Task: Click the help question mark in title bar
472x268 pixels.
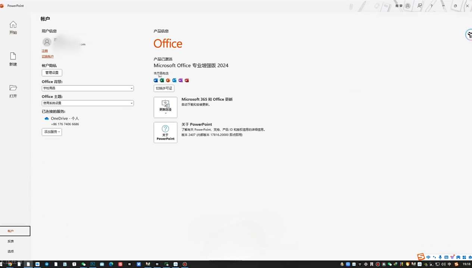Action: click(x=431, y=6)
